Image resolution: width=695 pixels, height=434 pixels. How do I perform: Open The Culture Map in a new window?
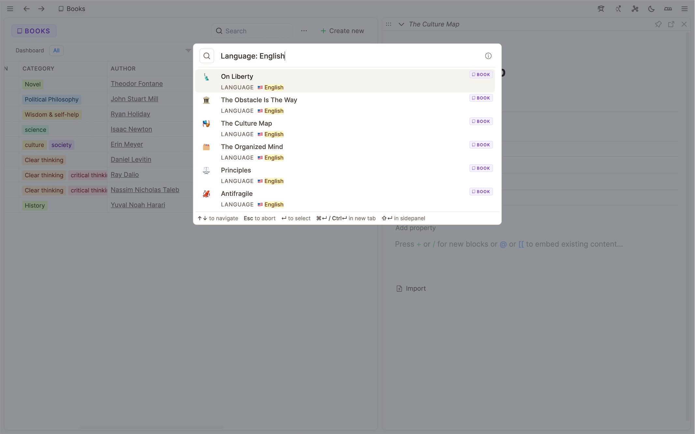[x=671, y=24]
